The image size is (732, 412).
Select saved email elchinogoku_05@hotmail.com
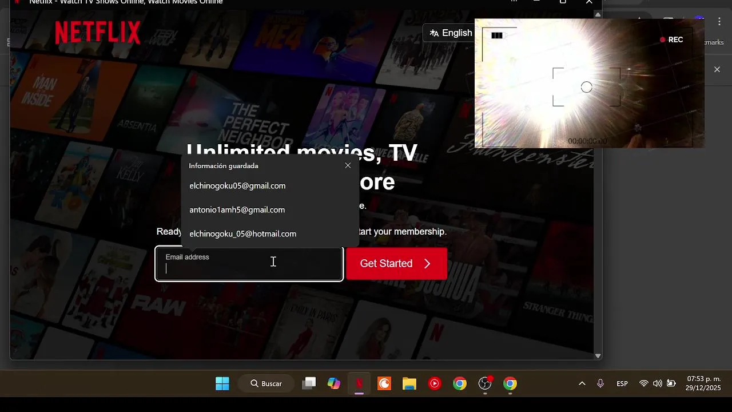(242, 234)
